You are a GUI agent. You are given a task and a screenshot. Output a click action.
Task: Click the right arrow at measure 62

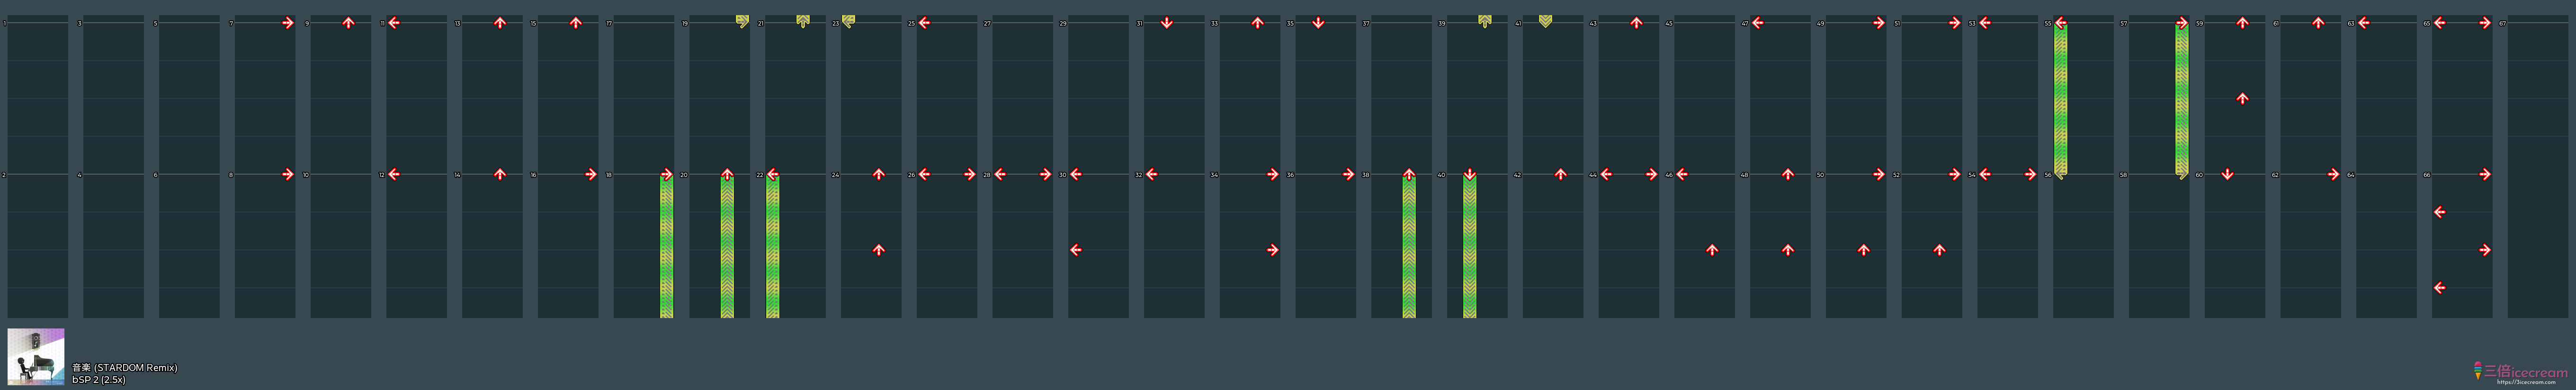coord(2334,175)
